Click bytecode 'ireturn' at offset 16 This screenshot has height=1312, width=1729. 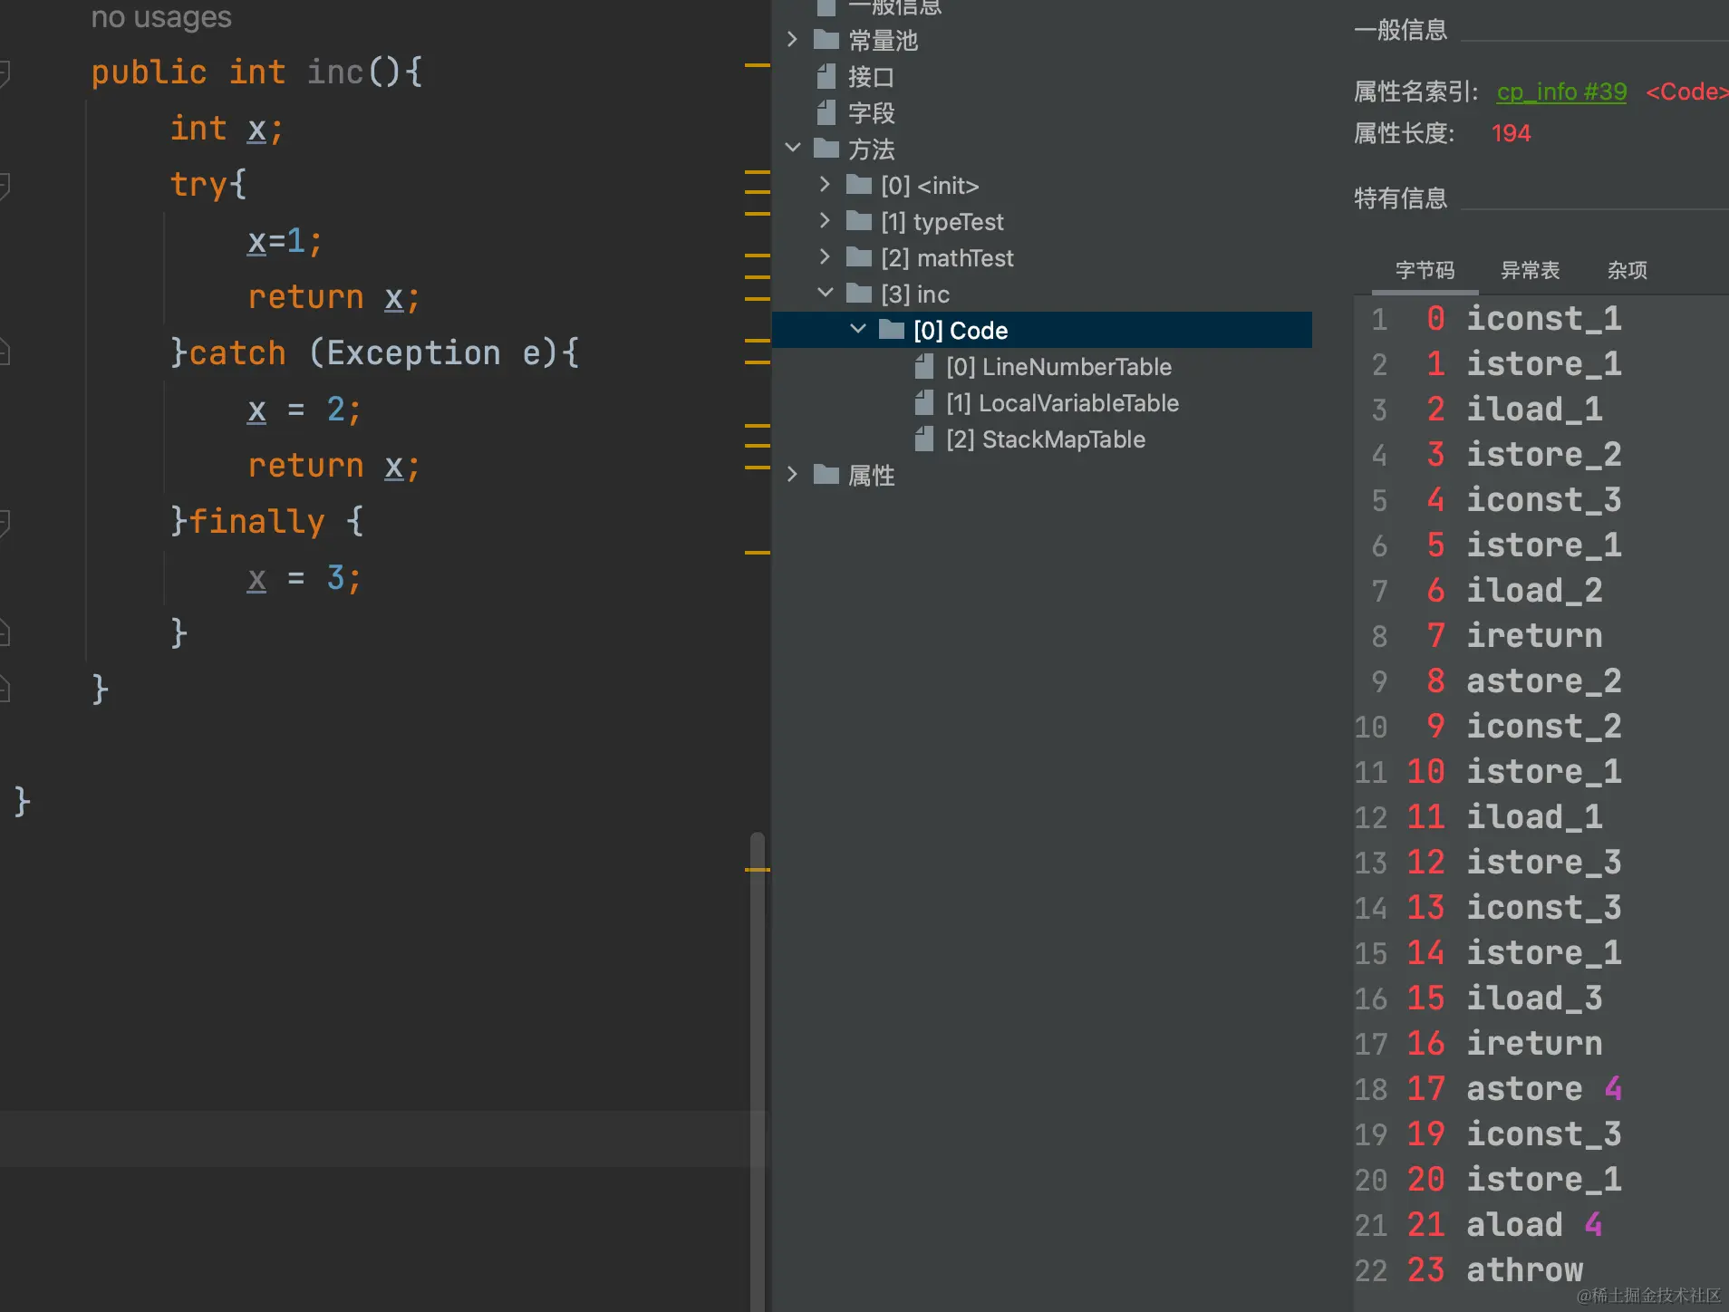1534,1043
